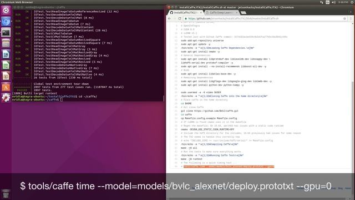Switch to the Caffe Deep Learning tab
355x200 pixels.
pos(221,13)
